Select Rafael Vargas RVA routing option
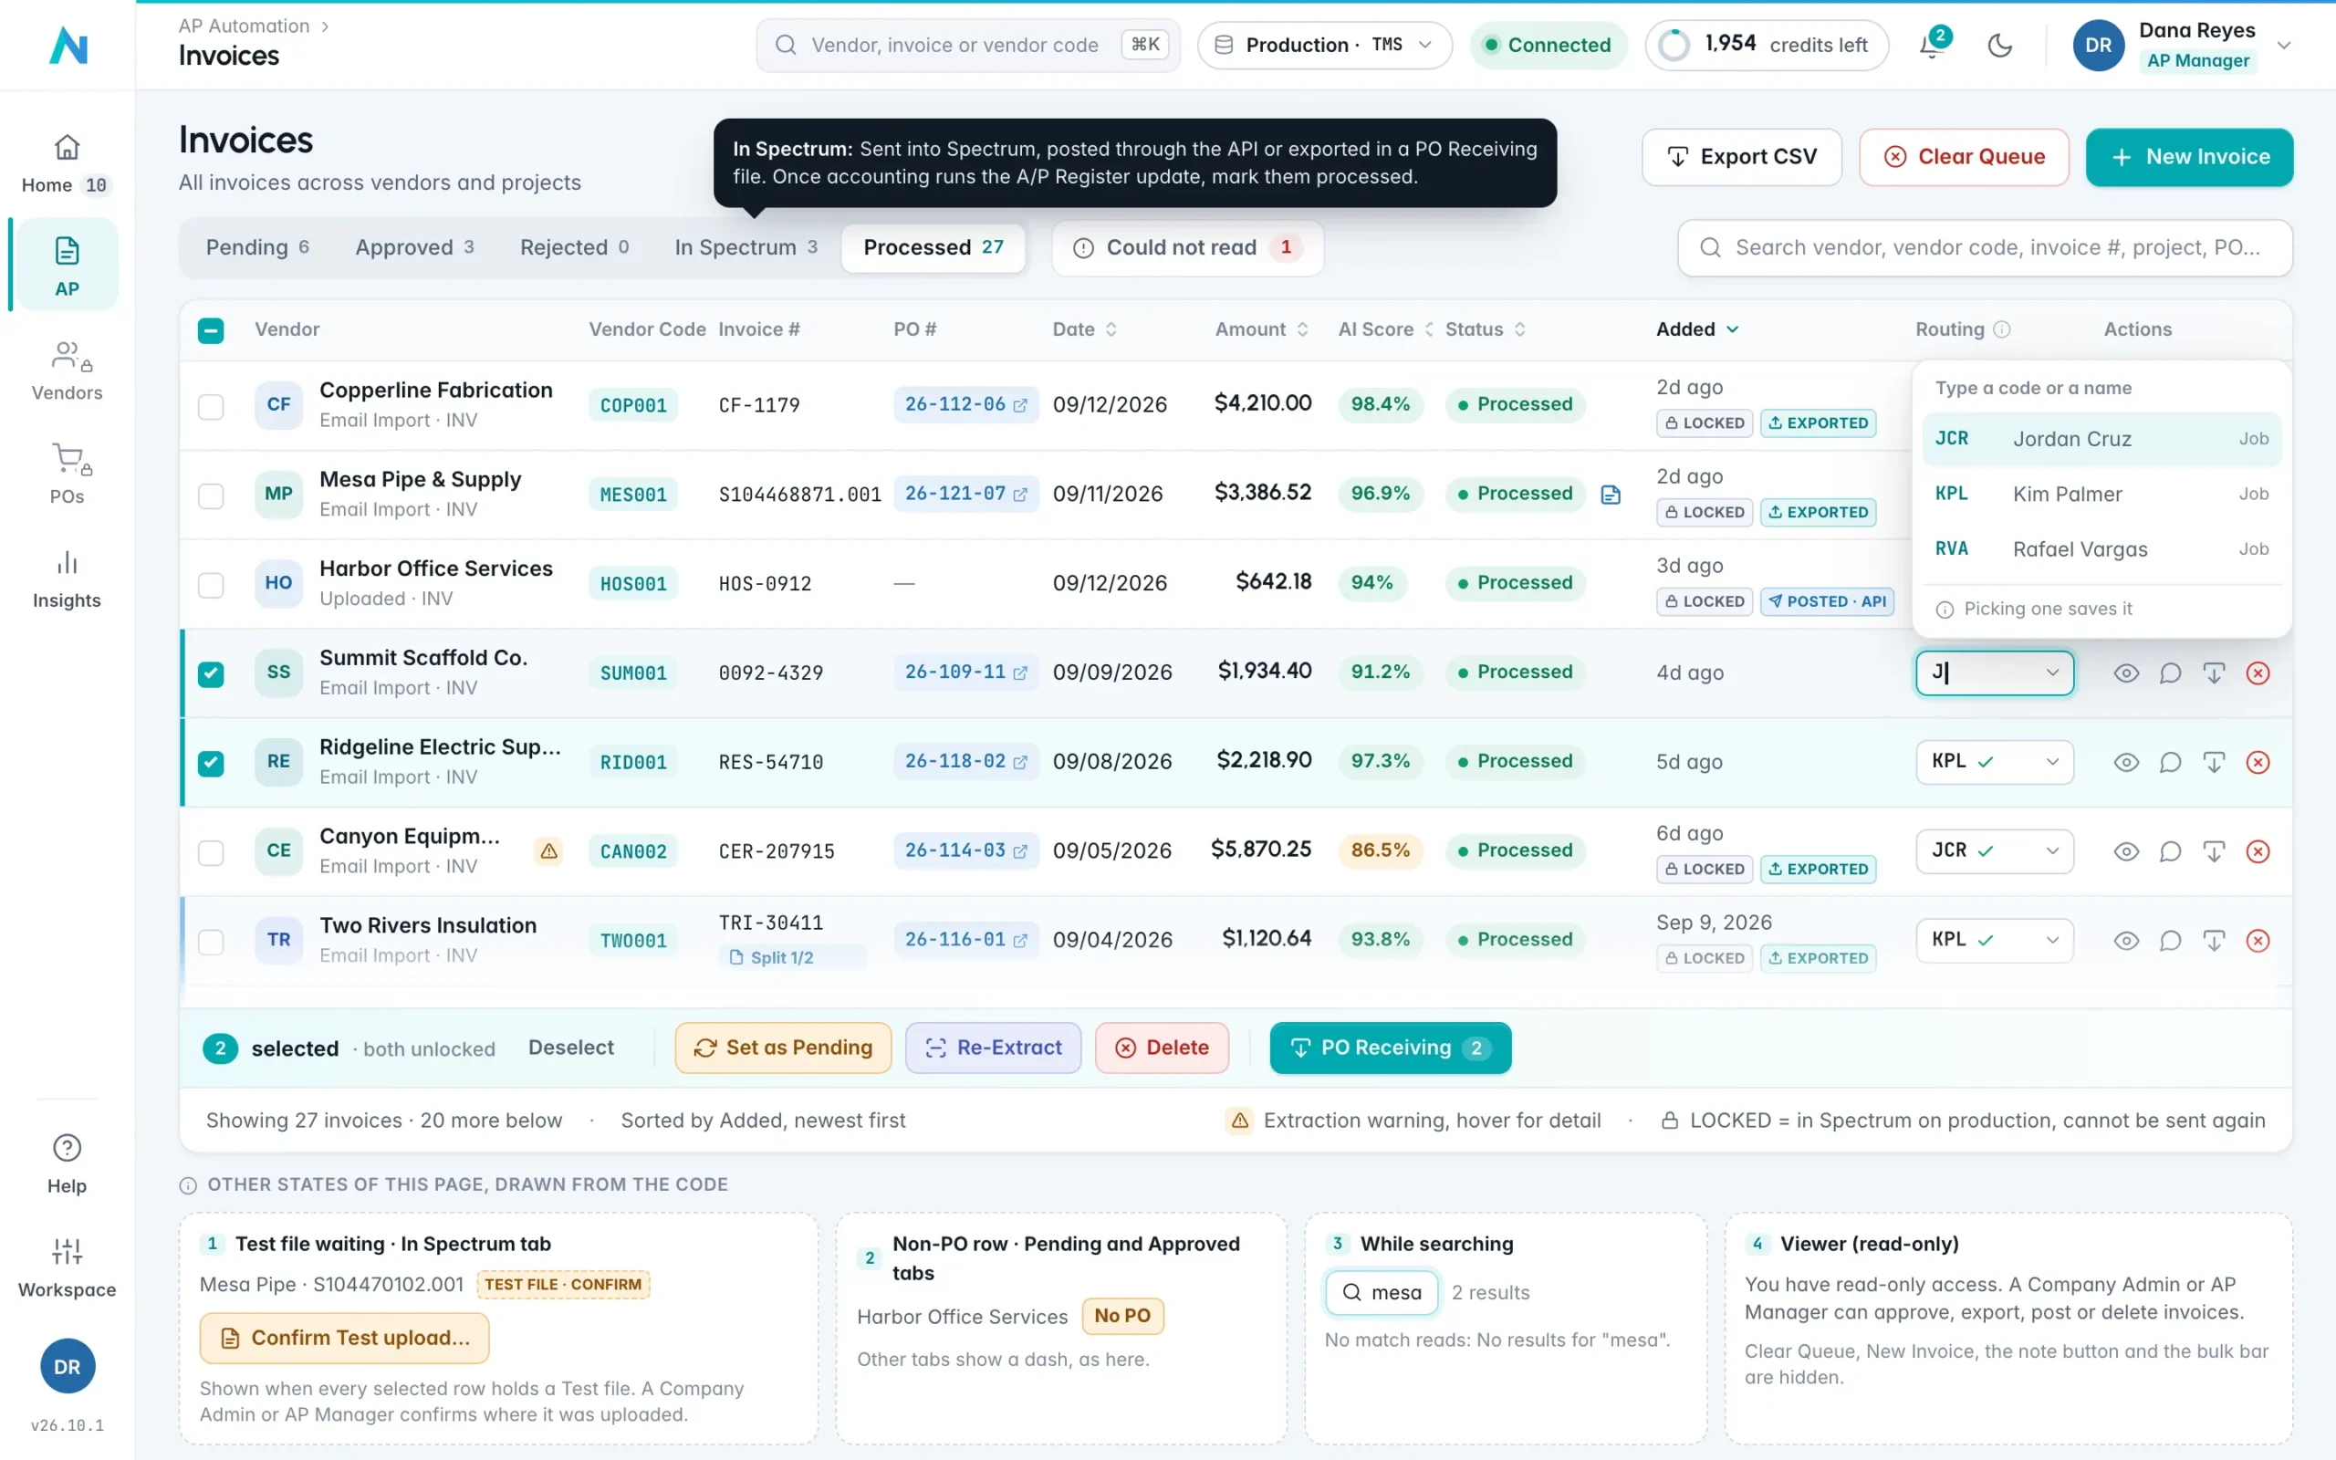Screen dimensions: 2336x1460 2101,549
